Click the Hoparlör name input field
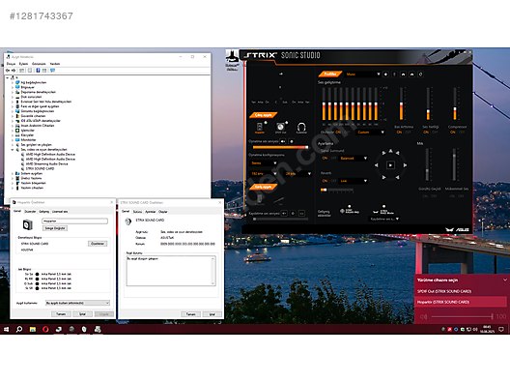Screen dimensions: 510x383 [x=74, y=221]
